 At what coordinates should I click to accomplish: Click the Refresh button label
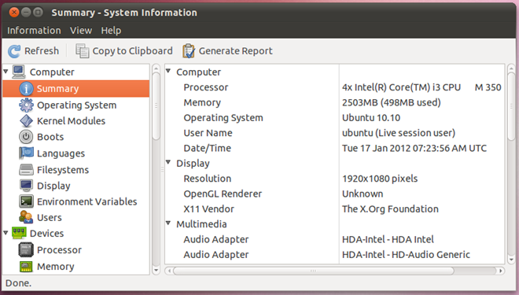[42, 51]
